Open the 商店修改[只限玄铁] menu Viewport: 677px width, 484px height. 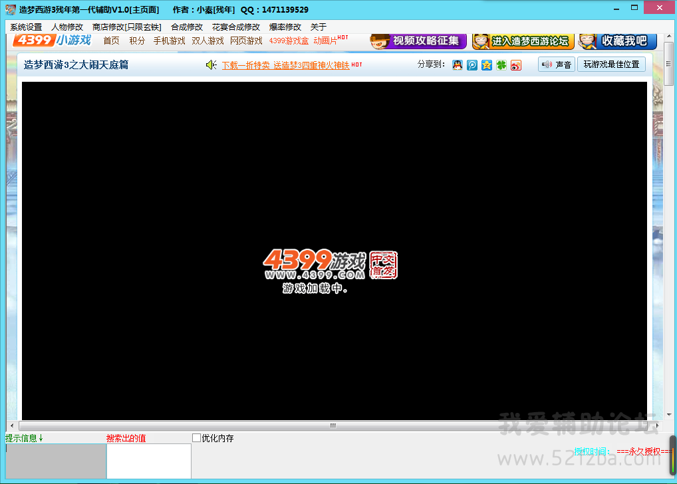127,27
